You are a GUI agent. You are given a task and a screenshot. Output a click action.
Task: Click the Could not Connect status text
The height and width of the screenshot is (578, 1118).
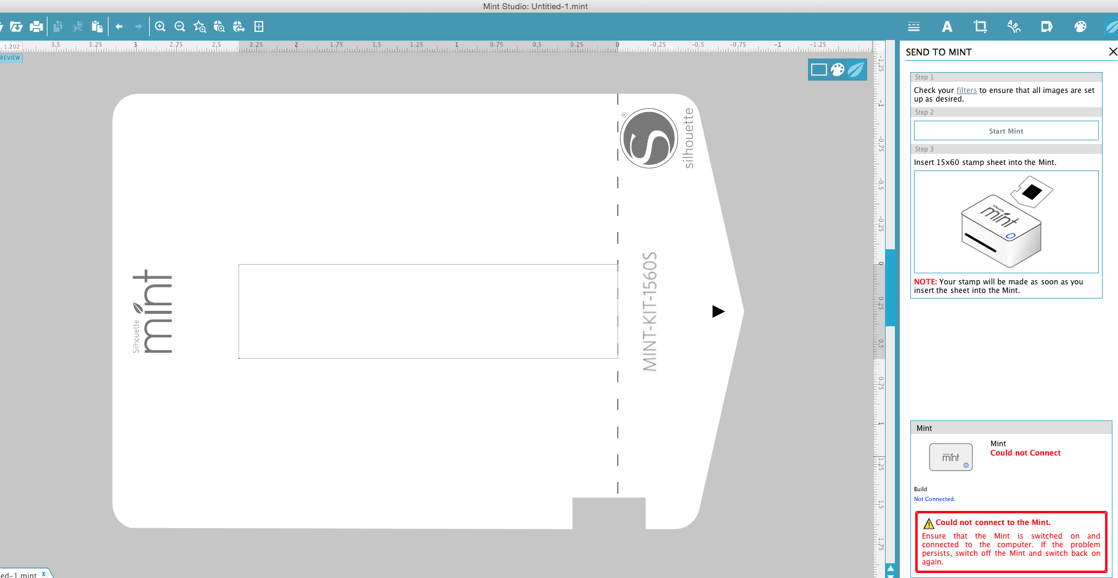1026,453
